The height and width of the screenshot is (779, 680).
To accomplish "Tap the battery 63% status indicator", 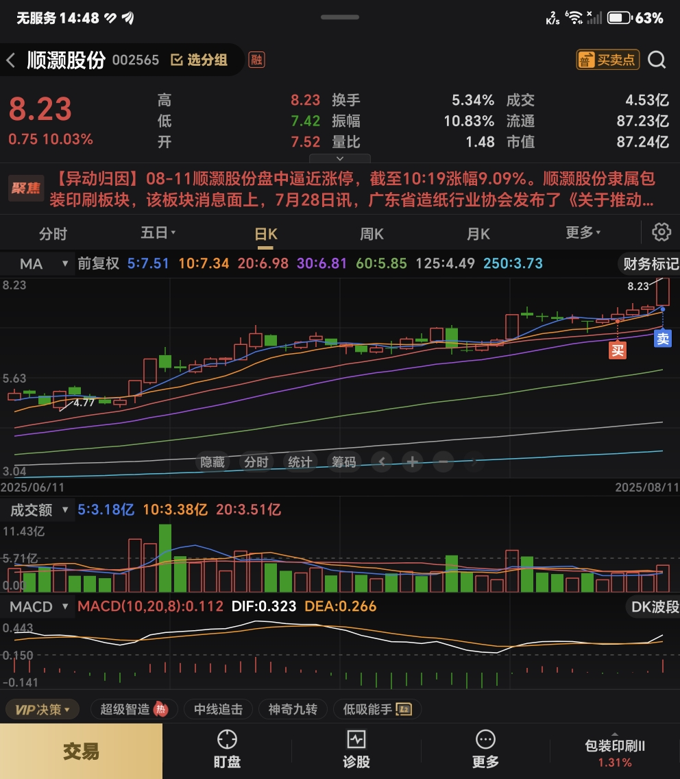I will tap(636, 19).
